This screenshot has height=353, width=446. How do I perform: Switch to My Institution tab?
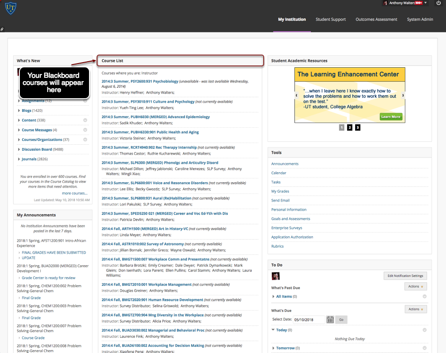pos(292,19)
